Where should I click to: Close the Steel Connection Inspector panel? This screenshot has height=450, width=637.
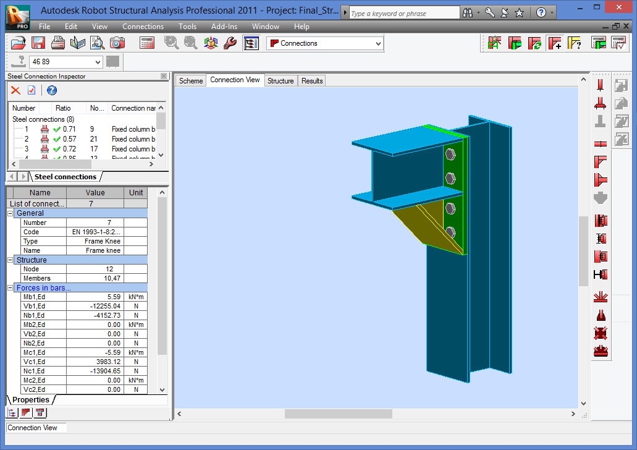163,76
